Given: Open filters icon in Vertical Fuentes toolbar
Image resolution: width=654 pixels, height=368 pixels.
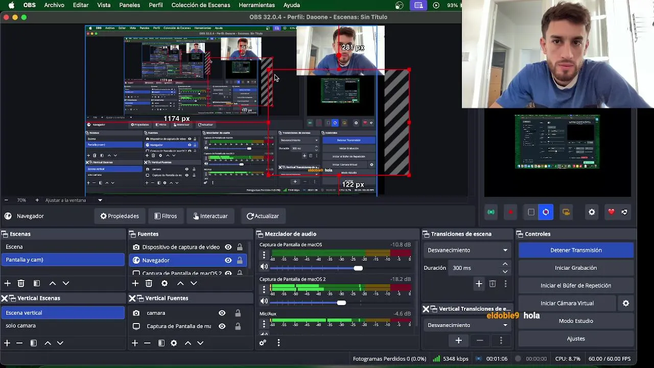Looking at the screenshot, I should coord(161,343).
